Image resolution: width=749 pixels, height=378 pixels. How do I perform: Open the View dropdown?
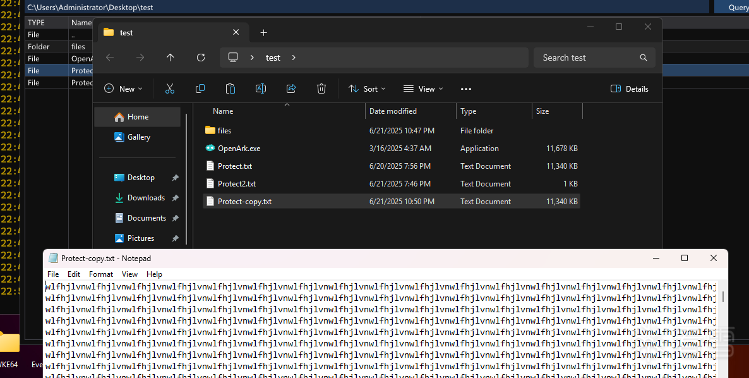click(x=423, y=89)
